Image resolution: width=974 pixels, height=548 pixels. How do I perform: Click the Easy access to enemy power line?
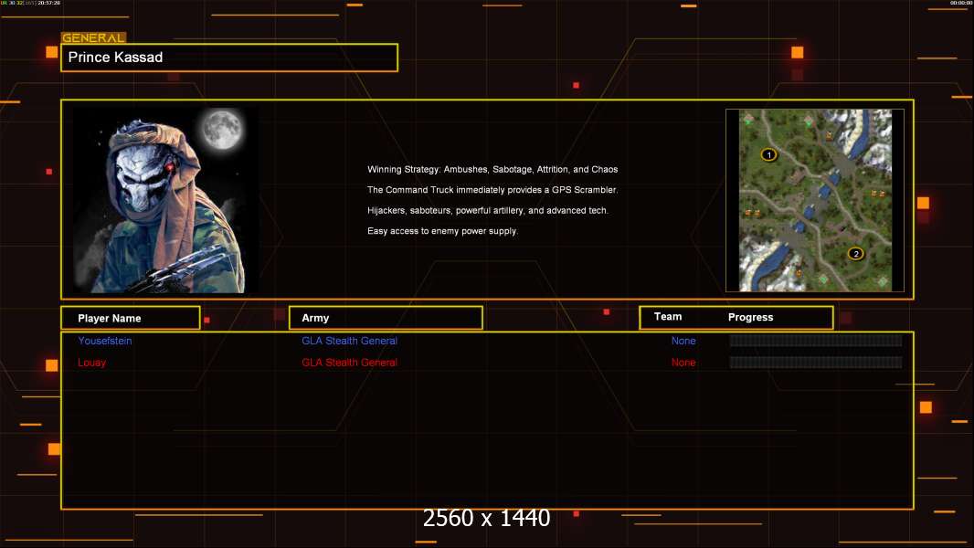[442, 231]
